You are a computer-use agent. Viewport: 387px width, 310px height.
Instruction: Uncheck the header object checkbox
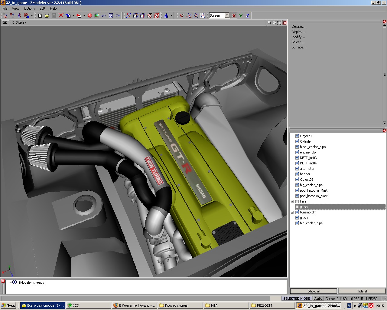pyautogui.click(x=297, y=174)
